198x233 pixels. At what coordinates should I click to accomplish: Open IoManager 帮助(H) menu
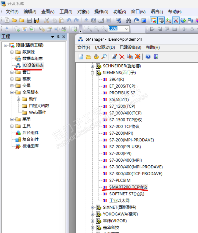tap(153, 47)
